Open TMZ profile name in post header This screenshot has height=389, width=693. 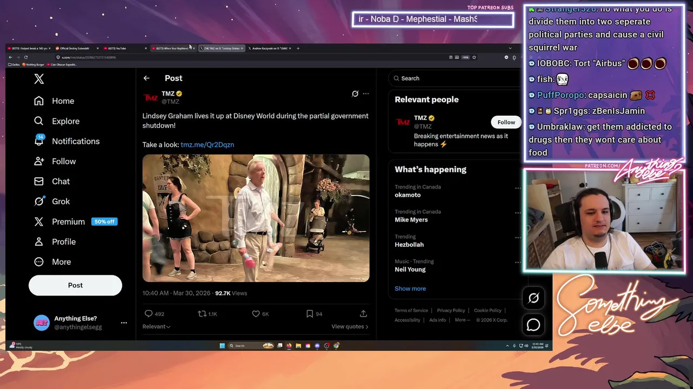(168, 93)
